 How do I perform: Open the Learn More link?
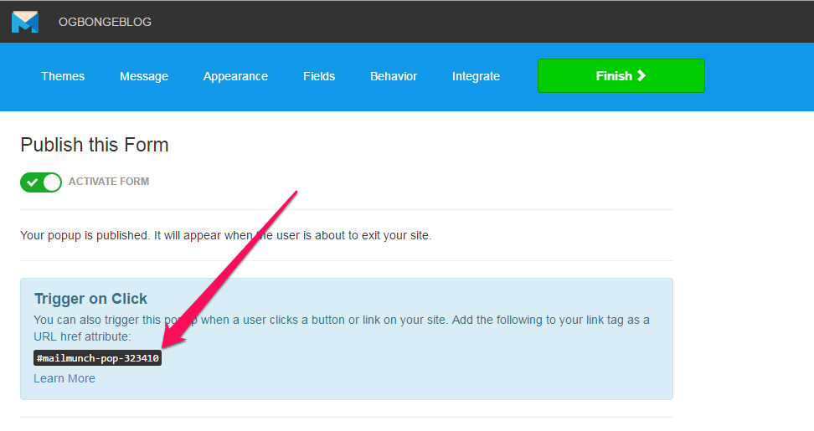tap(64, 378)
